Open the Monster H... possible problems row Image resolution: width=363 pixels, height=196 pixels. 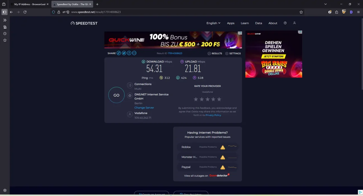(x=207, y=157)
